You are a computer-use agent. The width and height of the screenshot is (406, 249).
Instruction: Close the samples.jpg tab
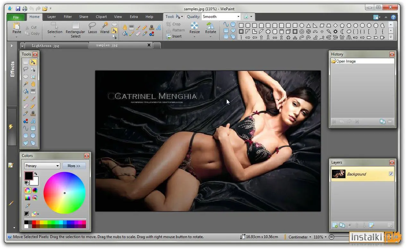click(149, 45)
